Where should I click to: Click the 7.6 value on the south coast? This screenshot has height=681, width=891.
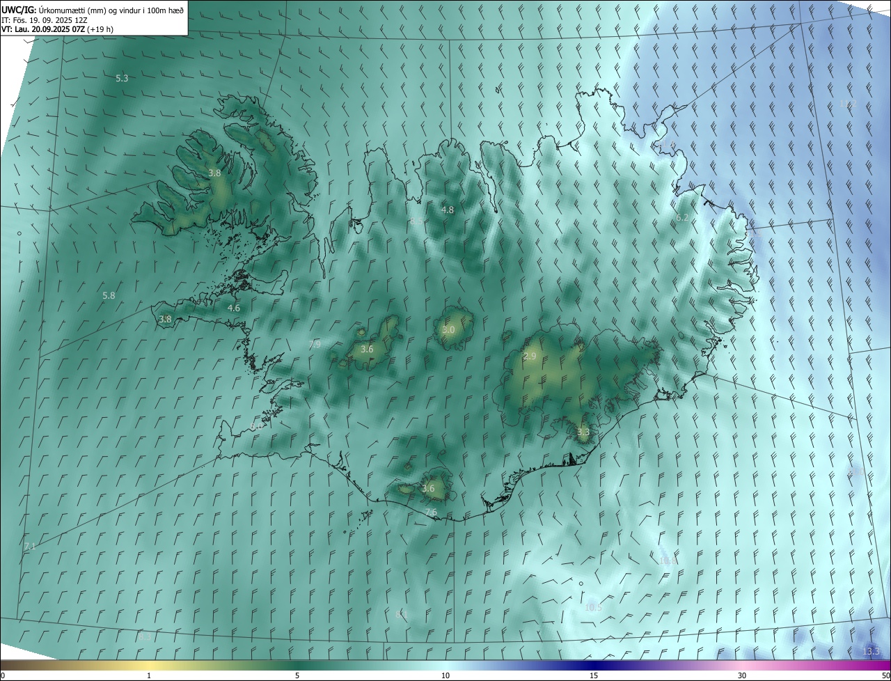[x=431, y=512]
